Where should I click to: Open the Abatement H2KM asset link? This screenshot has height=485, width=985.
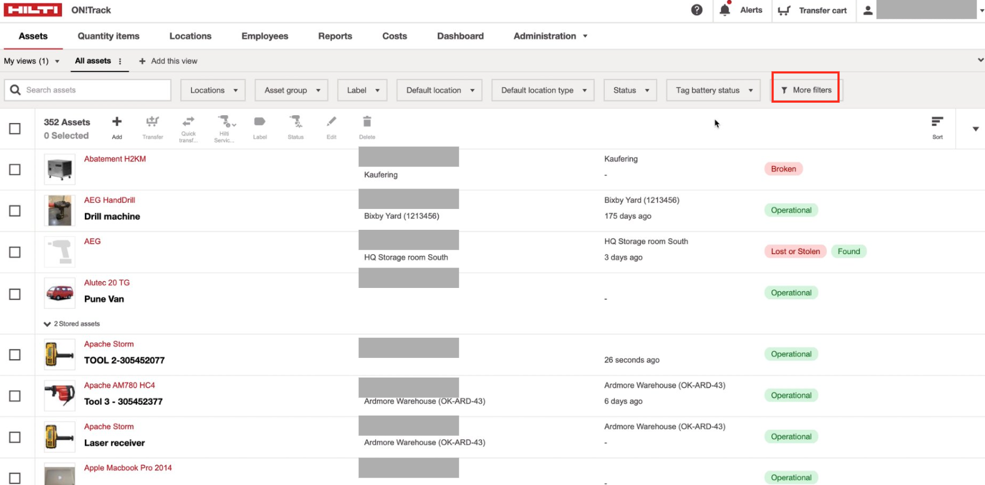point(115,159)
